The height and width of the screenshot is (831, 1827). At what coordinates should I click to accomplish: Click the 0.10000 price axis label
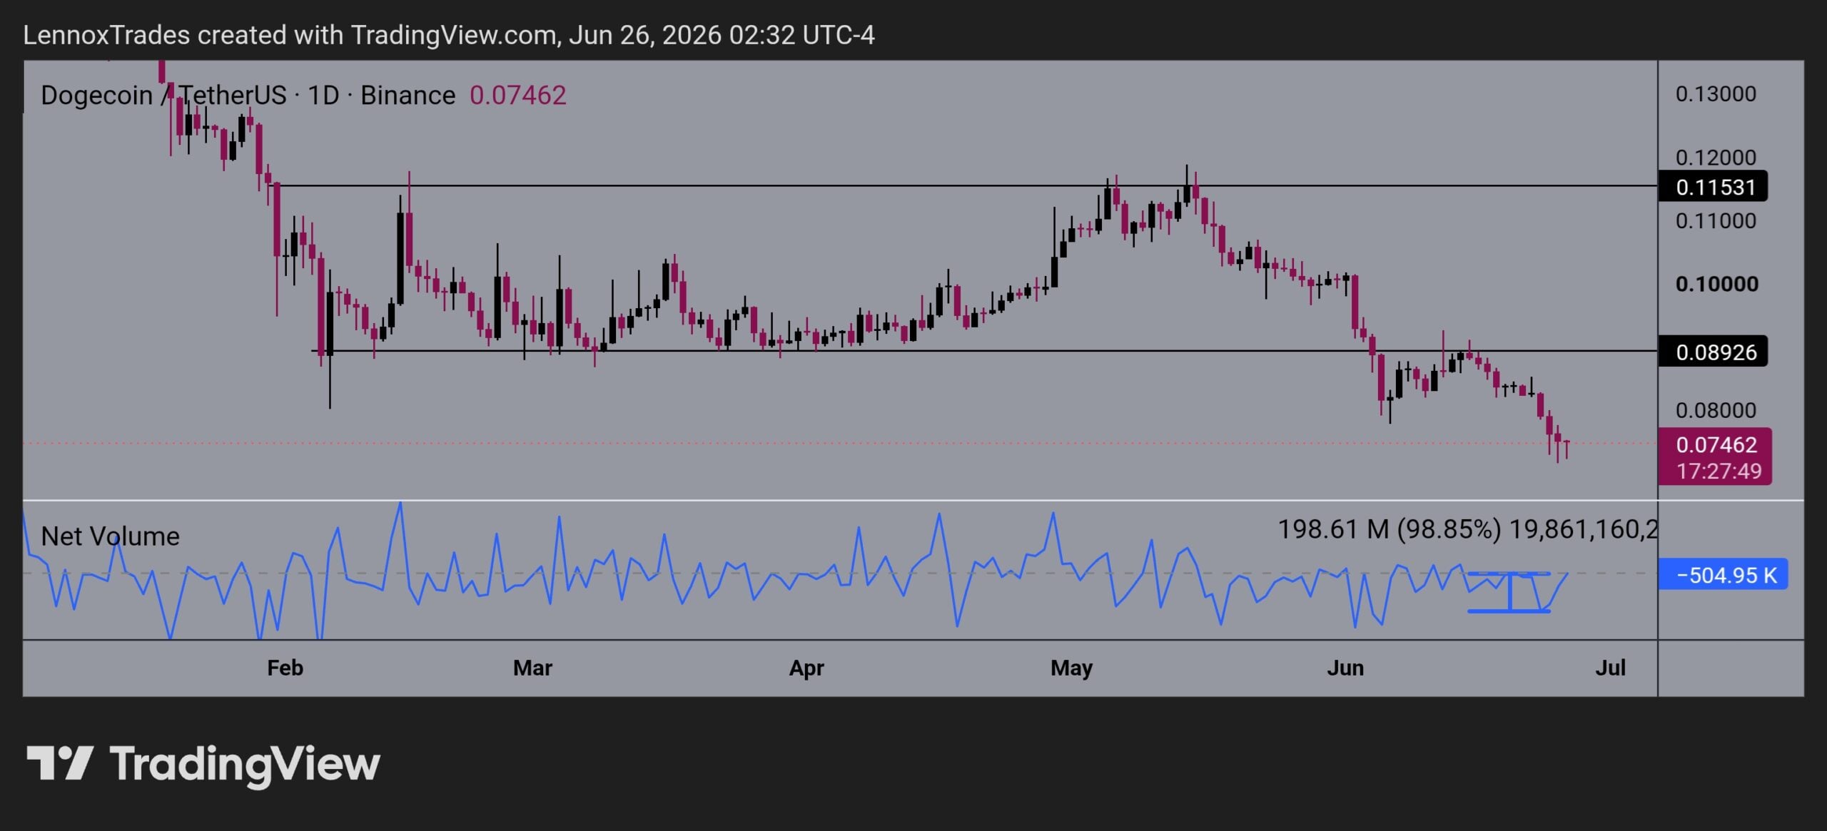click(1716, 284)
